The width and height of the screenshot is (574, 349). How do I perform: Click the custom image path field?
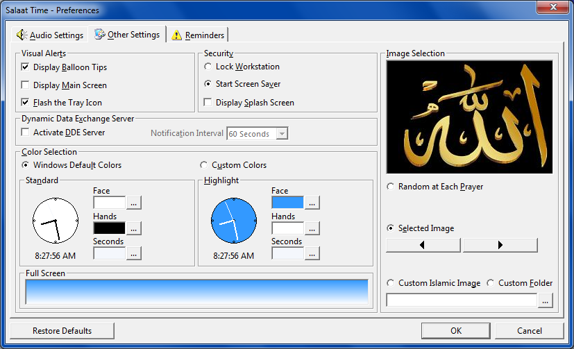pos(462,300)
